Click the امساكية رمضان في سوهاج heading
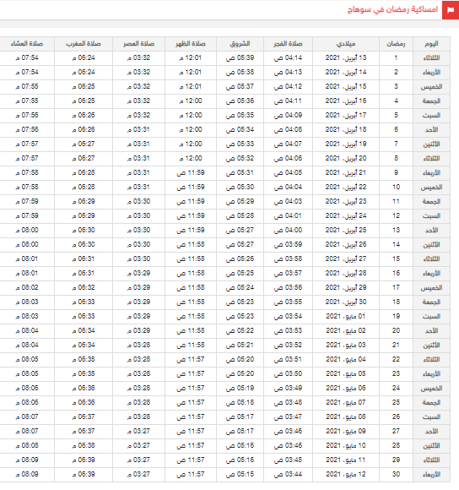The height and width of the screenshot is (490, 459). point(392,9)
